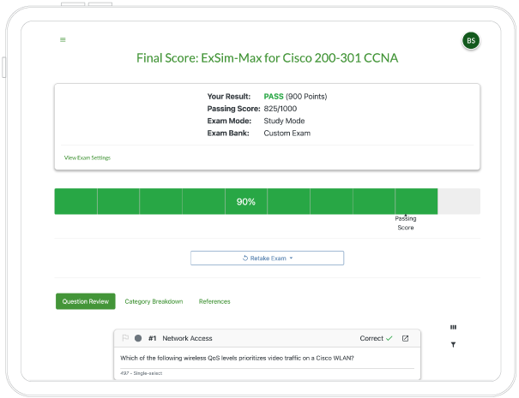Image resolution: width=519 pixels, height=398 pixels.
Task: Open question #1 in a new window
Action: [406, 338]
